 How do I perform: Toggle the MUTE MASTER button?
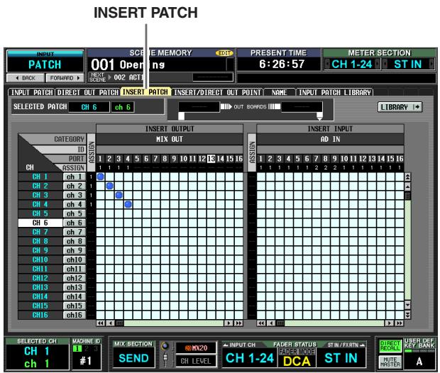pyautogui.click(x=390, y=362)
